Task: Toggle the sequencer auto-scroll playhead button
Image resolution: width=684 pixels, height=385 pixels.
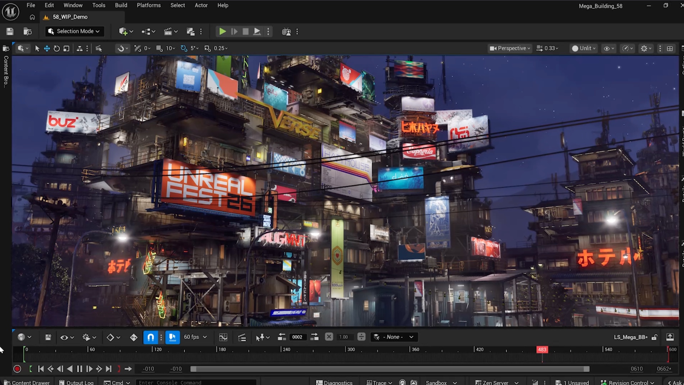Action: coord(172,337)
